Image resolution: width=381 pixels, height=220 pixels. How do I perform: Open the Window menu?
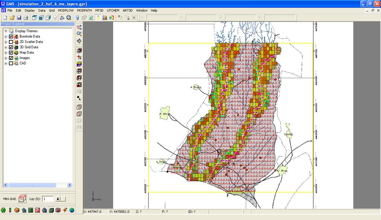[x=142, y=10]
